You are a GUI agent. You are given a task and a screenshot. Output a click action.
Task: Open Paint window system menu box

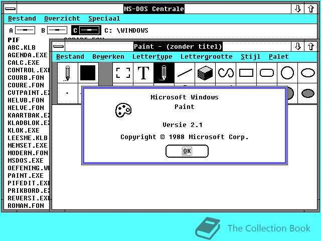coord(59,47)
